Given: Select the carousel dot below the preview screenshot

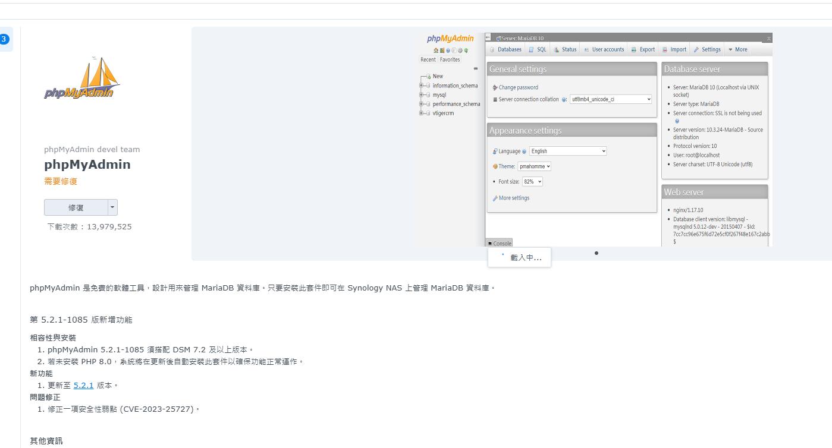Looking at the screenshot, I should point(596,253).
